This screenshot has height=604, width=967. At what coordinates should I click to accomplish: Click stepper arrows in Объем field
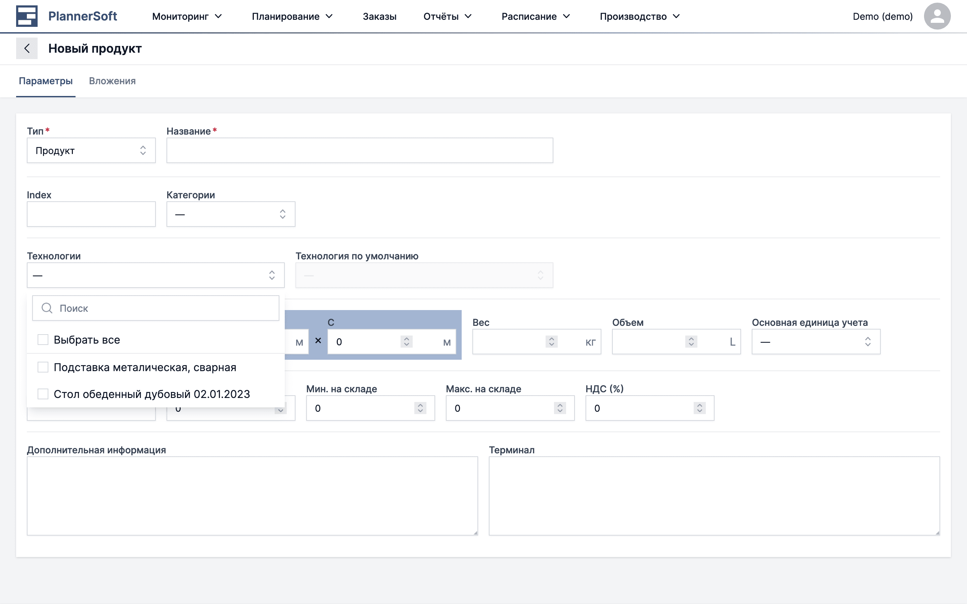[691, 342]
